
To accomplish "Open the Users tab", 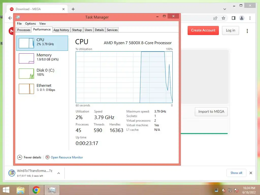I will coord(88,30).
